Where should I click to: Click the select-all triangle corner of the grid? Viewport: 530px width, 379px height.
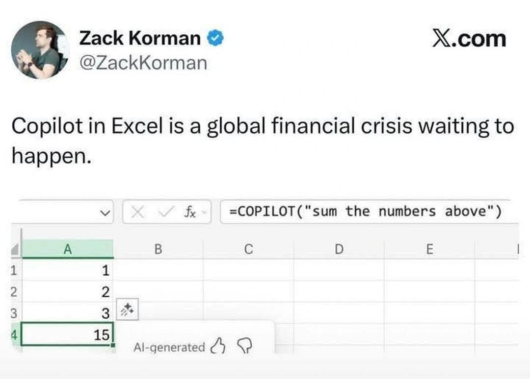[x=15, y=250]
